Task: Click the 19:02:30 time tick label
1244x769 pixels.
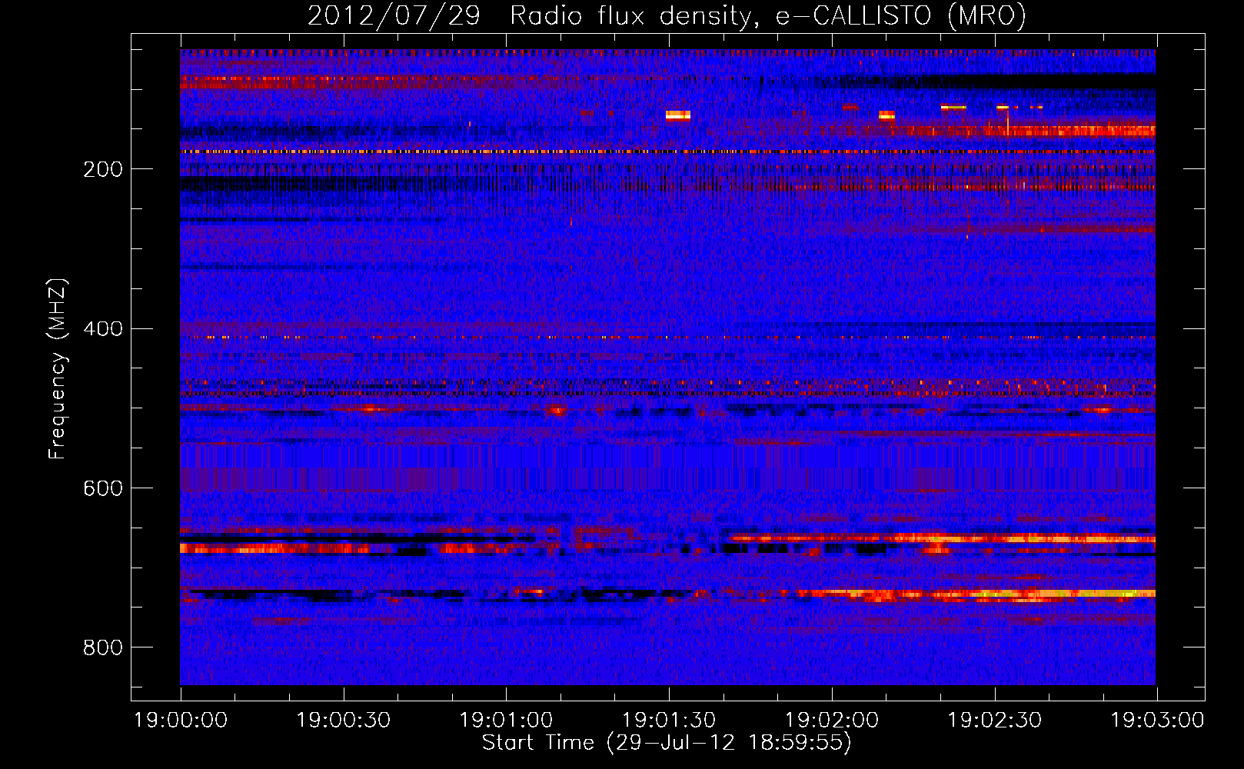Action: point(995,721)
